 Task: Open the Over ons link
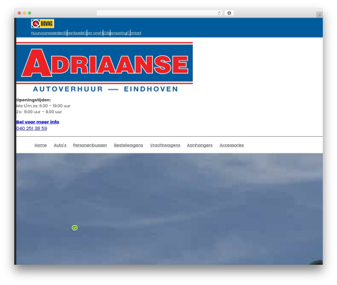pos(92,33)
